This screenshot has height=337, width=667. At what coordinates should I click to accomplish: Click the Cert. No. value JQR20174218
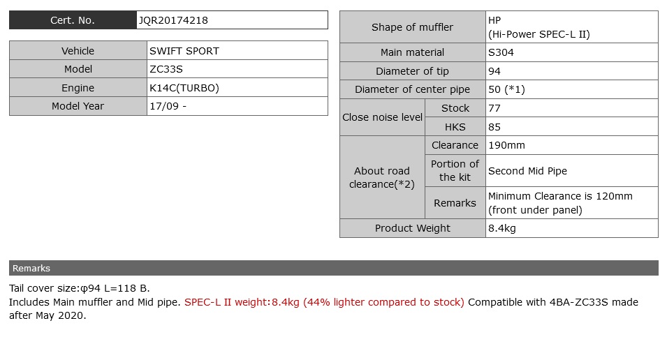click(233, 20)
